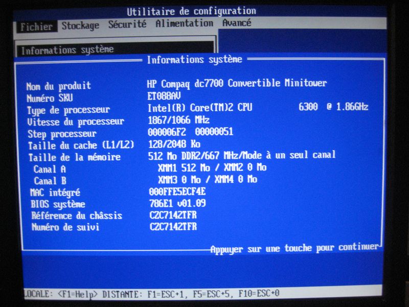Select '512 Mo DDR2/667 MHz' memory value
Image resolution: width=409 pixels, height=307 pixels.
[x=194, y=156]
